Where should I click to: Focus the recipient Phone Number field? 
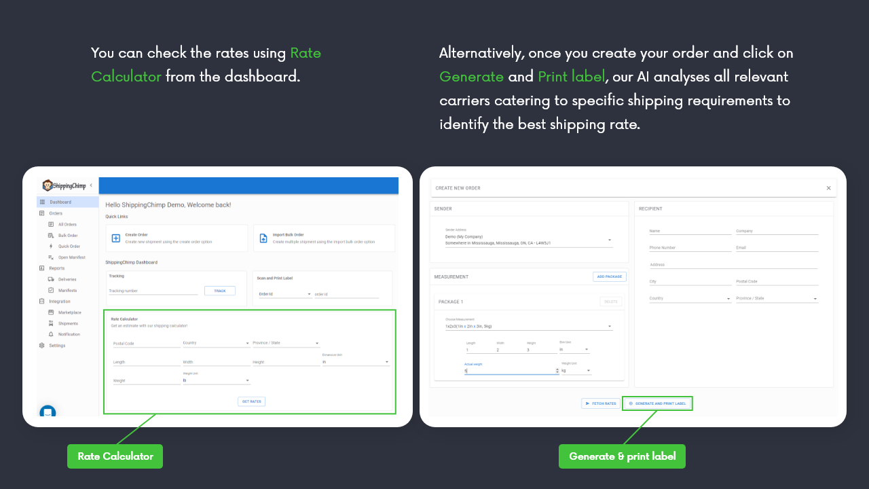[x=690, y=248]
